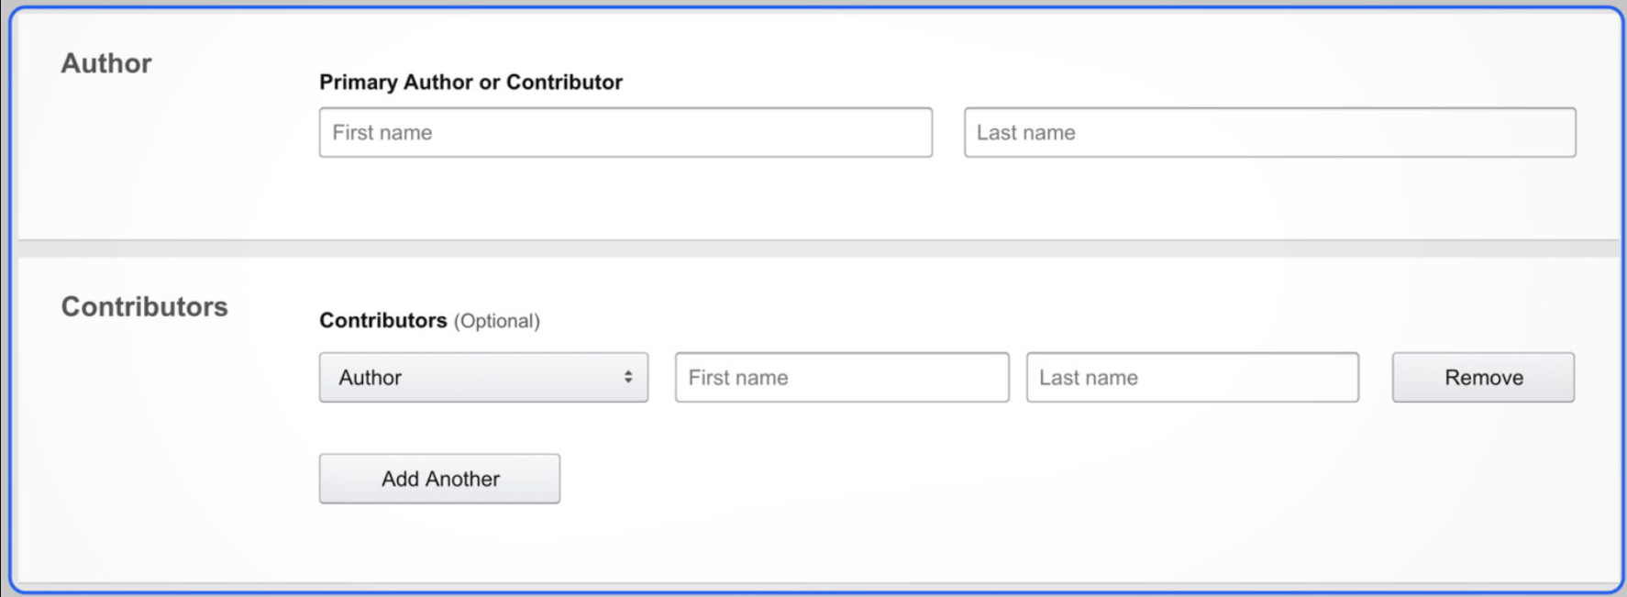This screenshot has height=597, width=1627.
Task: Click the Optional text next to Contributors
Action: (496, 321)
